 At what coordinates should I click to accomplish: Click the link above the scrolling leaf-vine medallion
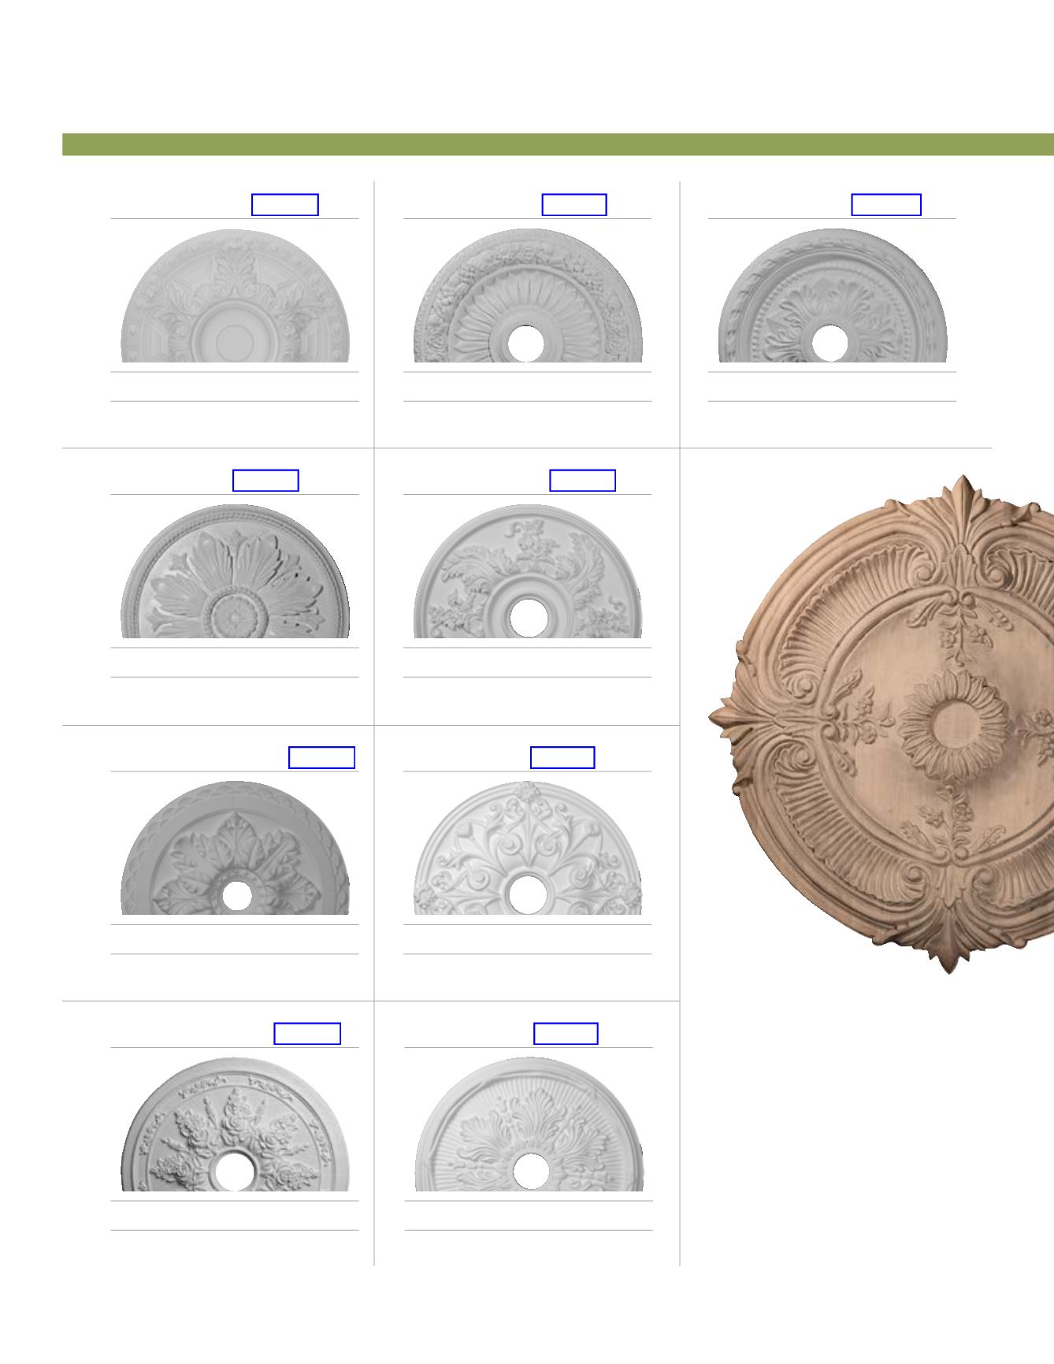pyautogui.click(x=582, y=480)
